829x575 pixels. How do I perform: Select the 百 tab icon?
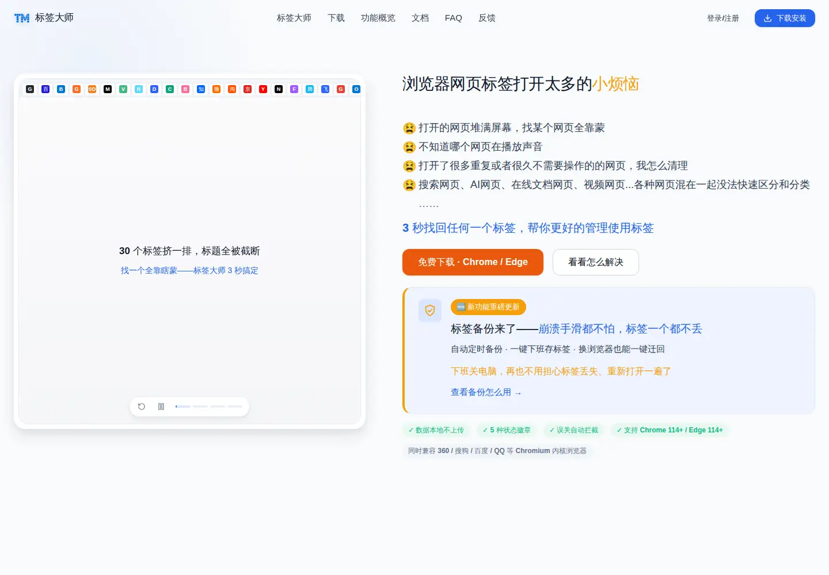click(45, 89)
